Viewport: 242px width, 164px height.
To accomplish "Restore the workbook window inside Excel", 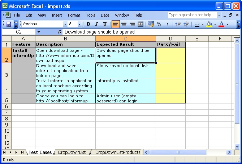I will pyautogui.click(x=230, y=15).
